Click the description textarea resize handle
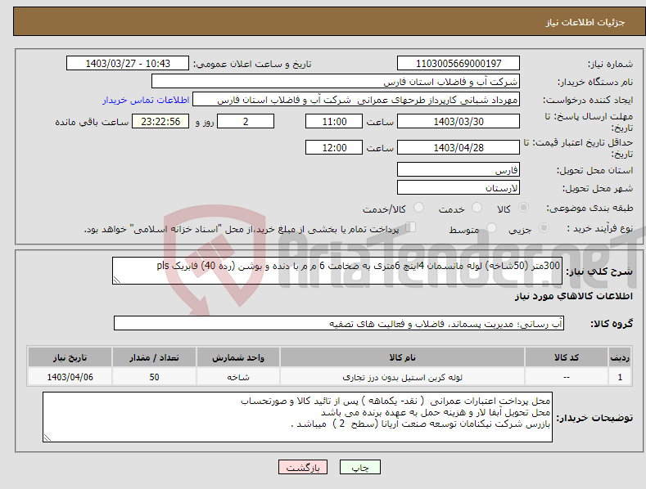This screenshot has width=646, height=489. click(117, 280)
